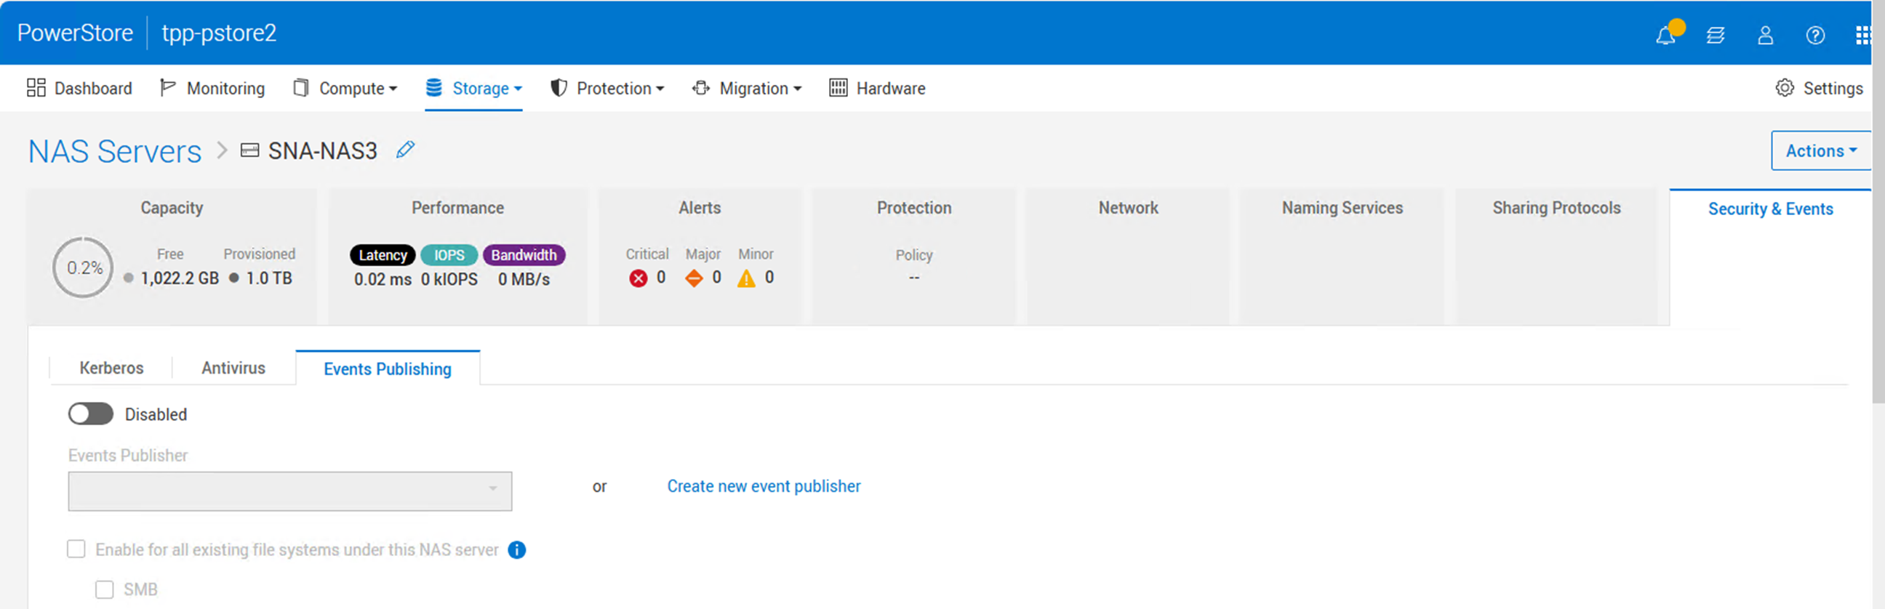Go to Hardware
This screenshot has height=609, width=1885.
point(877,89)
